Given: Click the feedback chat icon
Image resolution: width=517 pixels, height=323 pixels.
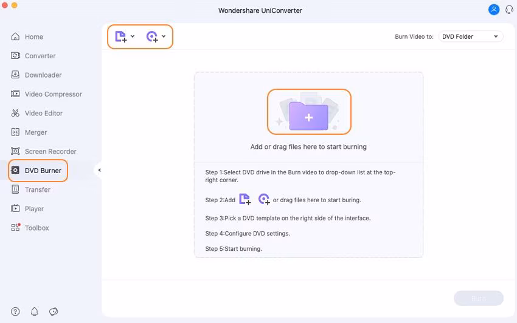Looking at the screenshot, I should (54, 311).
